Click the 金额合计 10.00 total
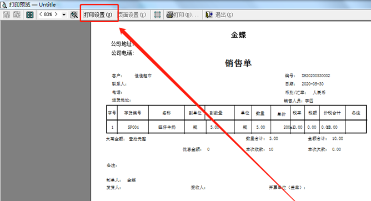This screenshot has width=371, height=201. (x=325, y=139)
